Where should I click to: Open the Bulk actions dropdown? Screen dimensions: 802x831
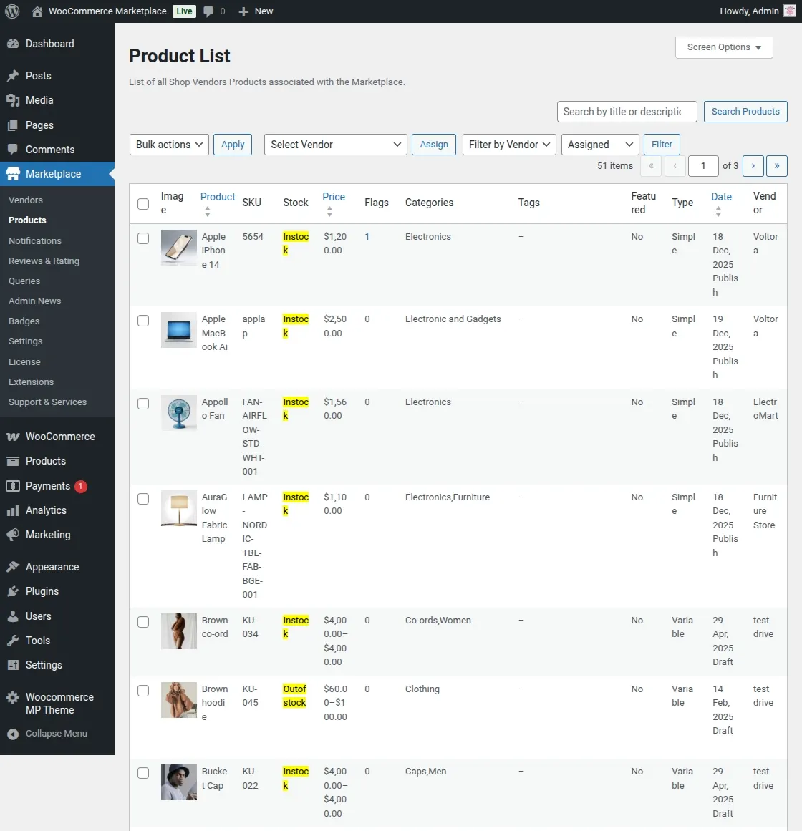(x=168, y=144)
